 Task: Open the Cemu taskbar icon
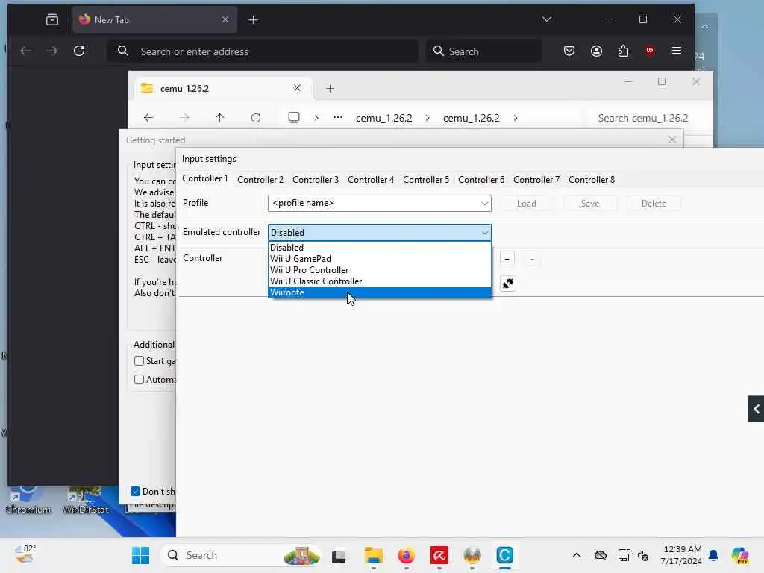pos(505,555)
